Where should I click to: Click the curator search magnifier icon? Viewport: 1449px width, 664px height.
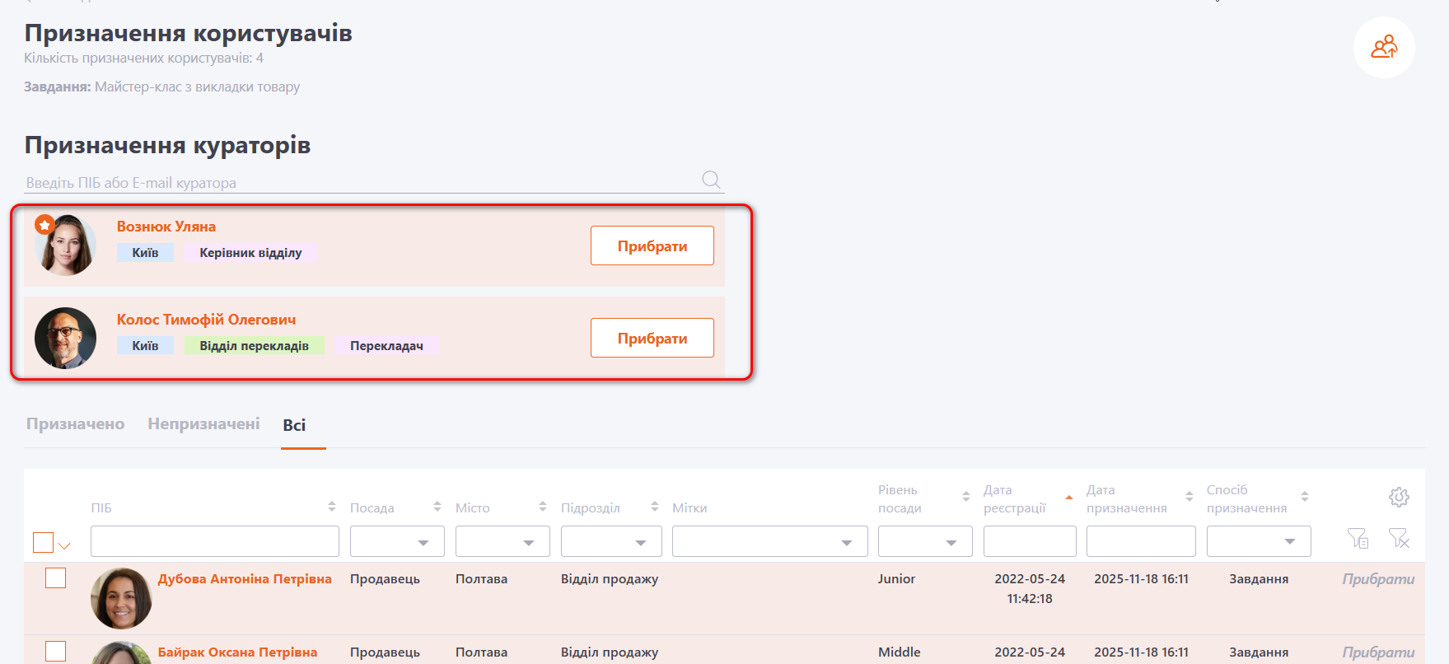click(x=711, y=180)
